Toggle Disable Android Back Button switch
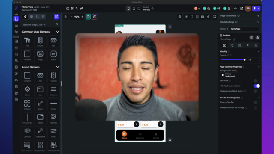The height and width of the screenshot is (154, 274). 257,91
